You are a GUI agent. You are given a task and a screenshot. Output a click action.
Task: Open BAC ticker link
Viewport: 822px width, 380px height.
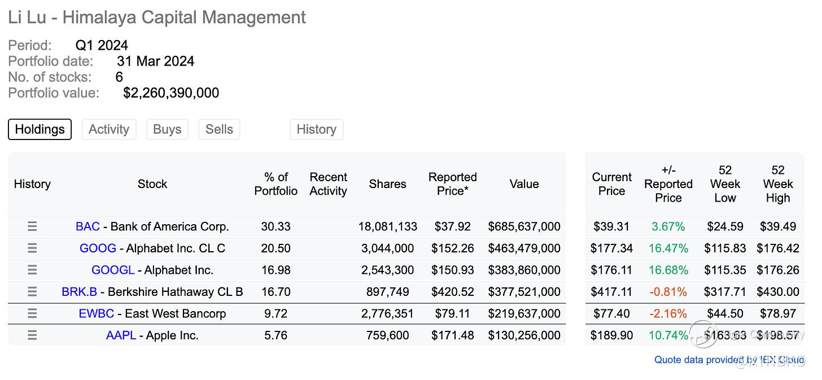pyautogui.click(x=88, y=227)
